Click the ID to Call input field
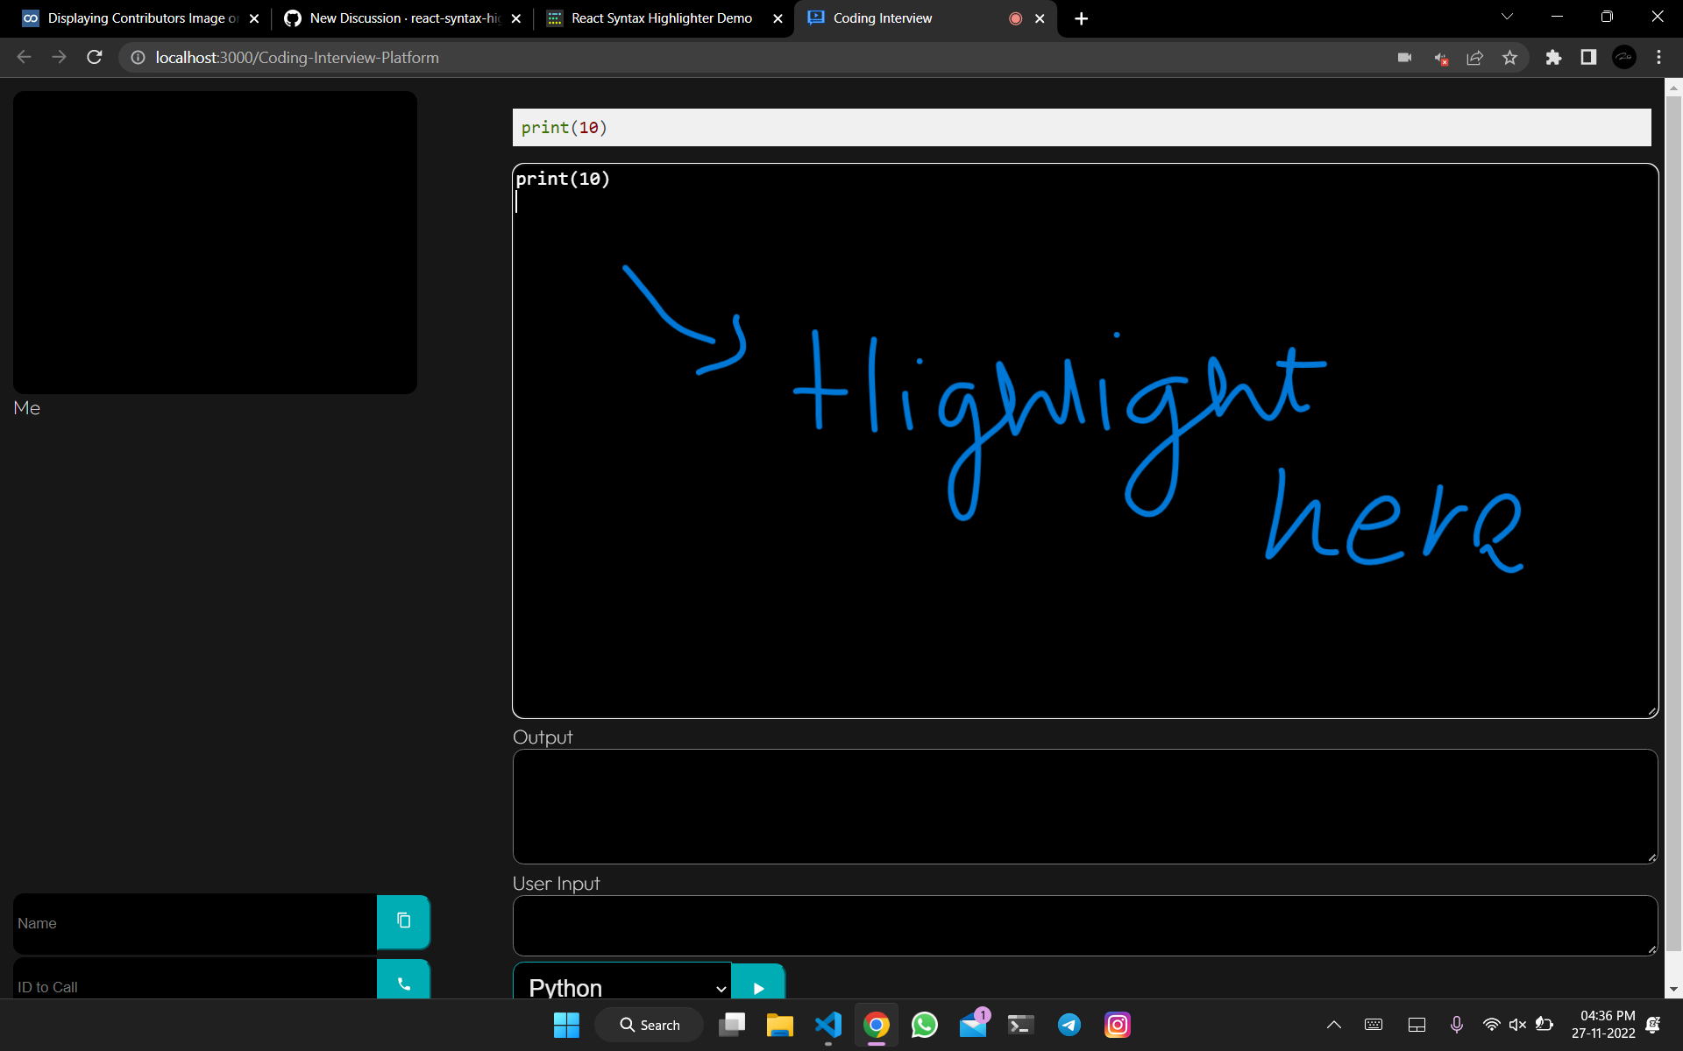This screenshot has height=1051, width=1683. pos(193,985)
